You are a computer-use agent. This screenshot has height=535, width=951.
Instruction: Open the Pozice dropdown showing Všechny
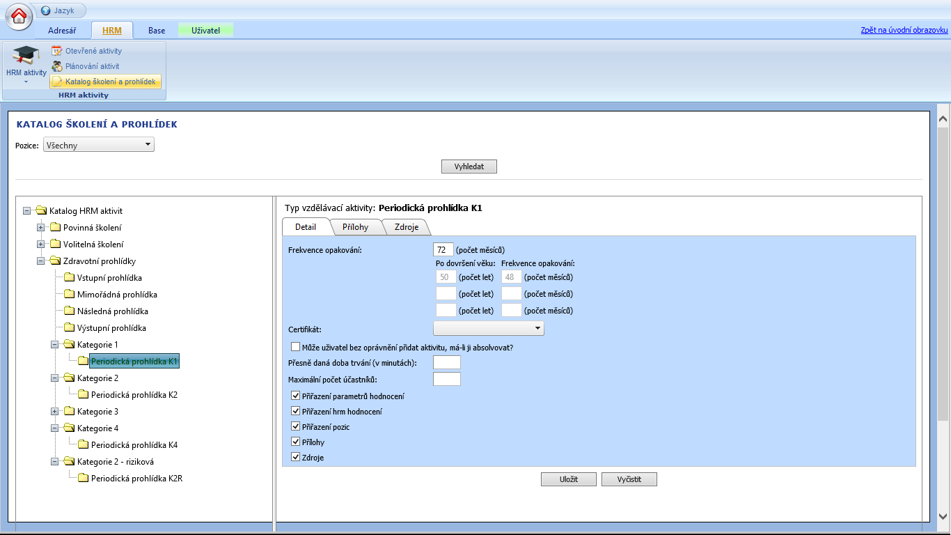(x=99, y=145)
